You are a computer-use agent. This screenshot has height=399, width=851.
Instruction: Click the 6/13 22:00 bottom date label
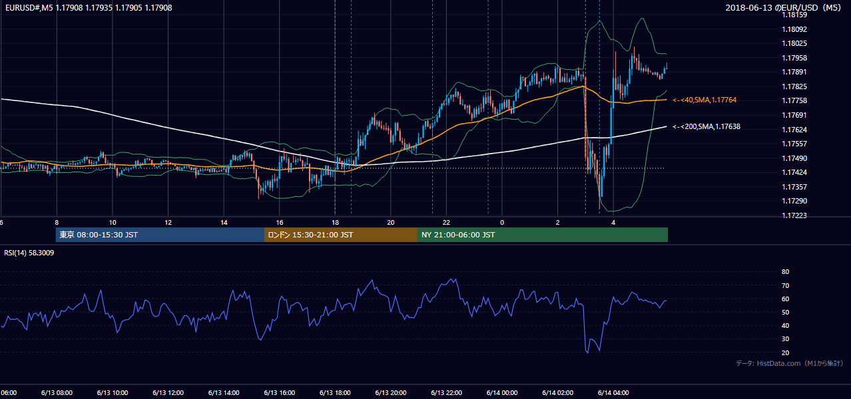point(446,392)
